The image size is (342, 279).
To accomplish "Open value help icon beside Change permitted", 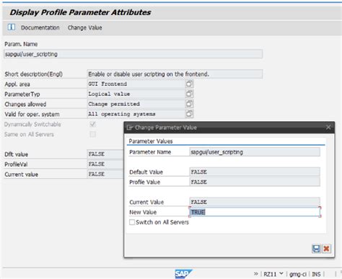I will [x=189, y=104].
